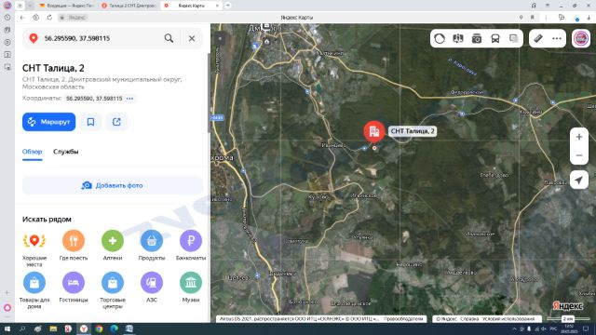The image size is (596, 335).
Task: Select the АЗС gas stations icon
Action: click(x=152, y=283)
